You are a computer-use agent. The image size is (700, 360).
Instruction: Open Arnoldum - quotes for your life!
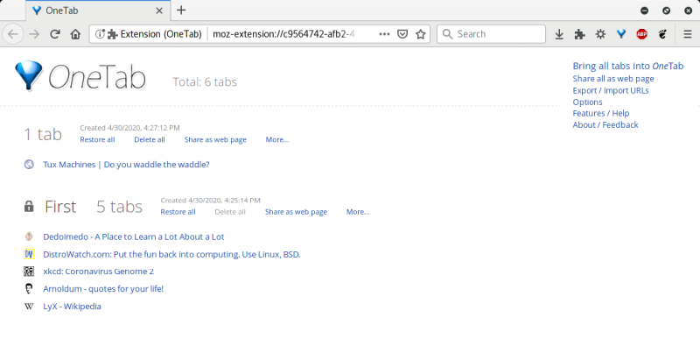click(103, 289)
